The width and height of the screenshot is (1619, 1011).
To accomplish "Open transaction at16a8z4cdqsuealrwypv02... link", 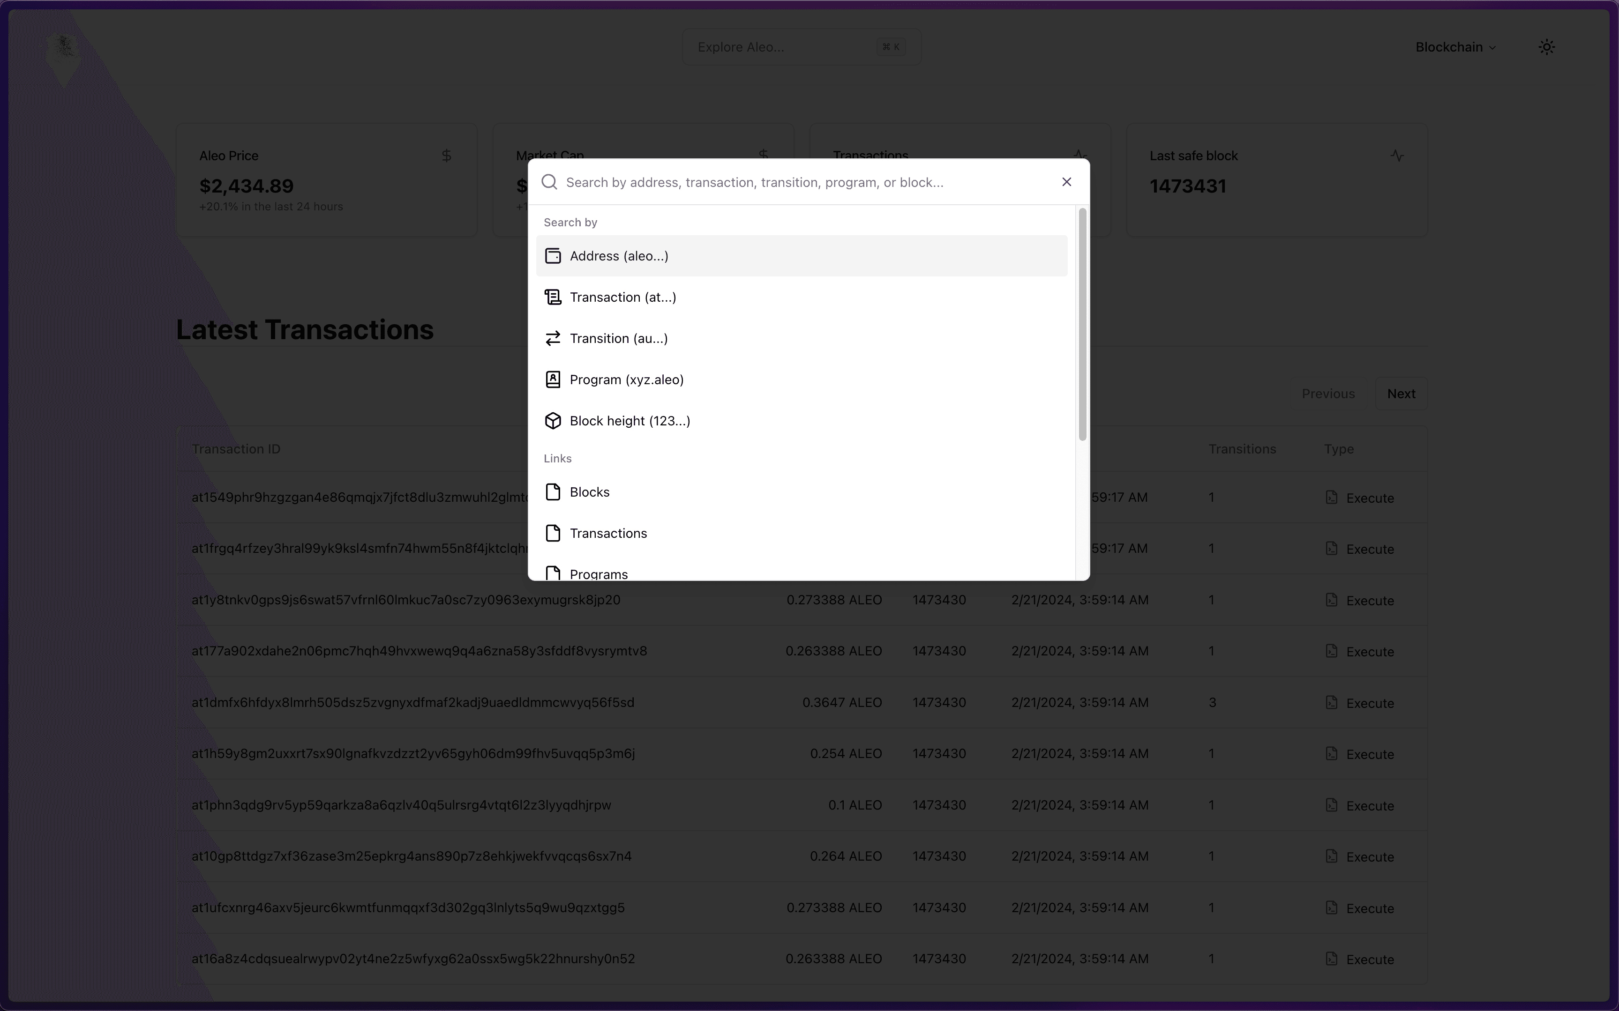I will [413, 959].
